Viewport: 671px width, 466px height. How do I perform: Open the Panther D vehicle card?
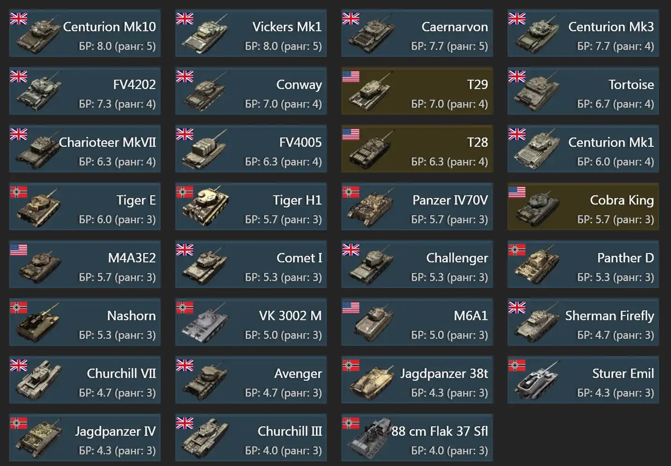(x=583, y=264)
